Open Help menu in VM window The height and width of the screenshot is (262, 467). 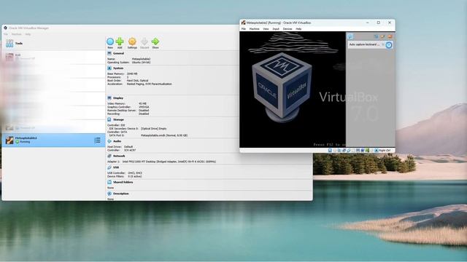coord(298,29)
